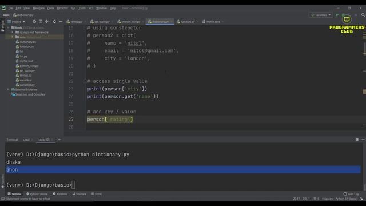Select set_tuple.py in the project tree
Screen dimensions: 366x206
click(25, 70)
